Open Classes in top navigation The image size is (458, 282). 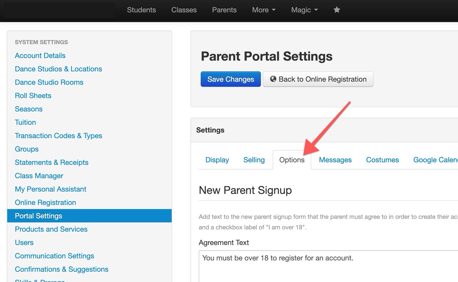tap(184, 10)
